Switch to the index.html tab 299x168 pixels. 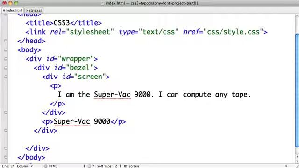(13, 10)
